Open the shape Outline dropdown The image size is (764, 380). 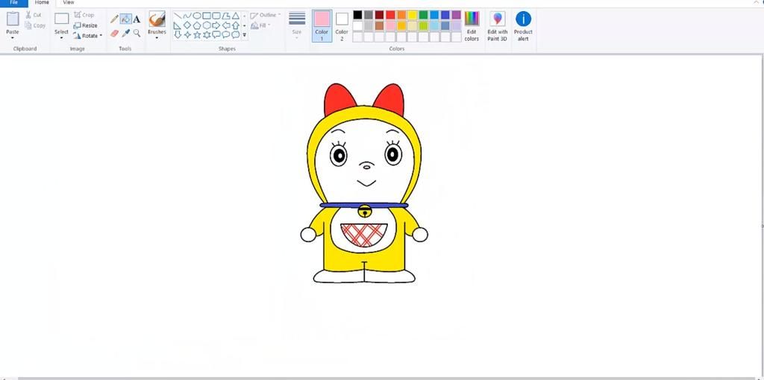pos(266,15)
